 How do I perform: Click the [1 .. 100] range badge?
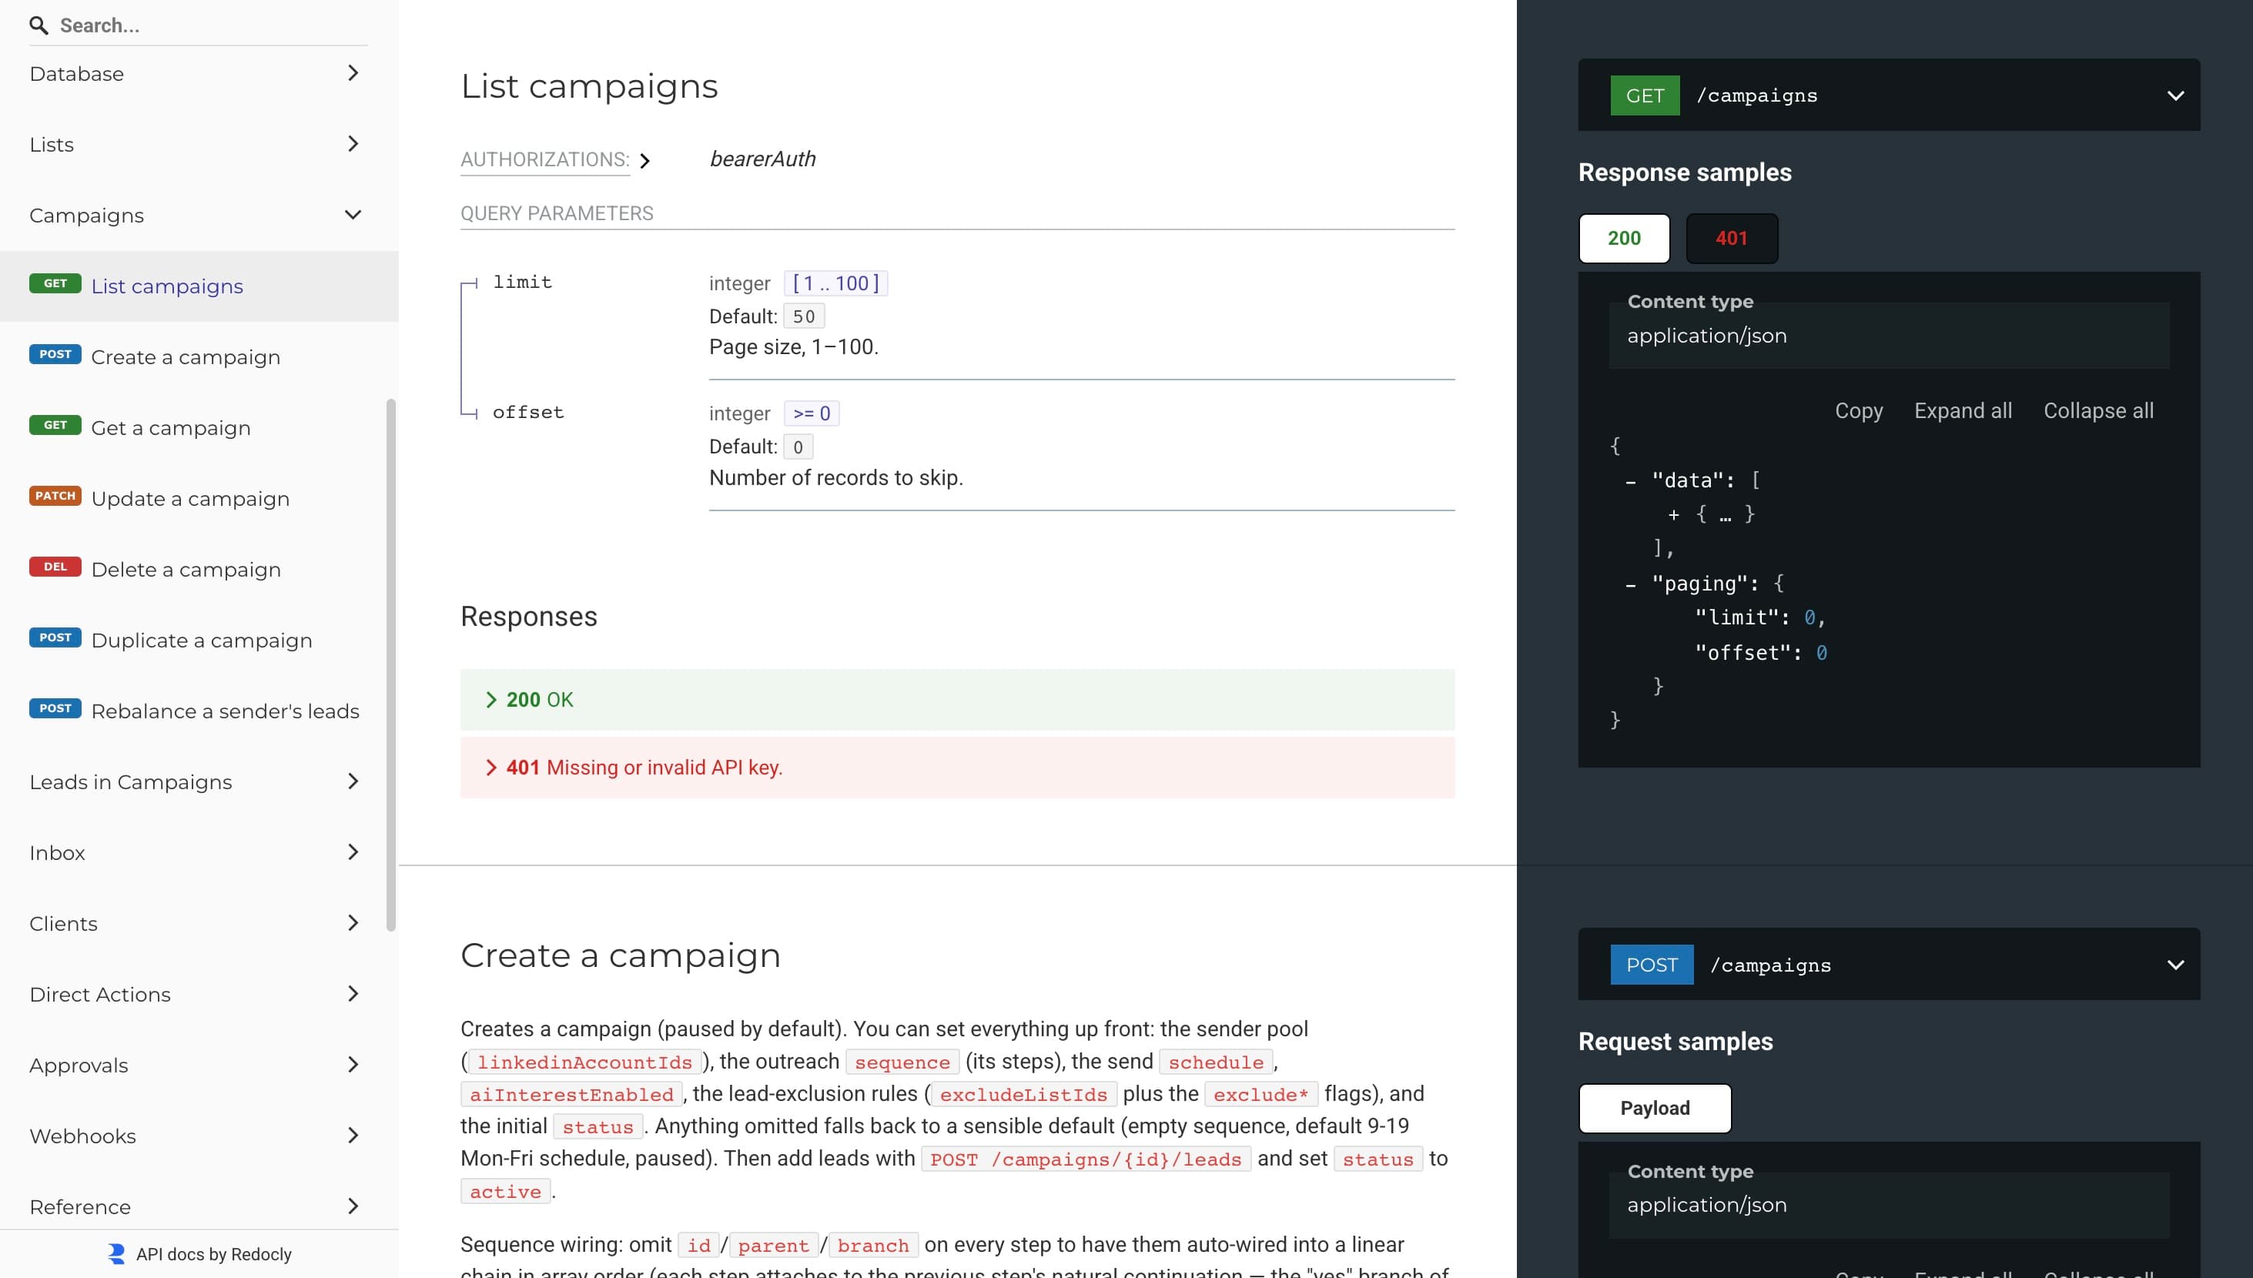pyautogui.click(x=835, y=283)
